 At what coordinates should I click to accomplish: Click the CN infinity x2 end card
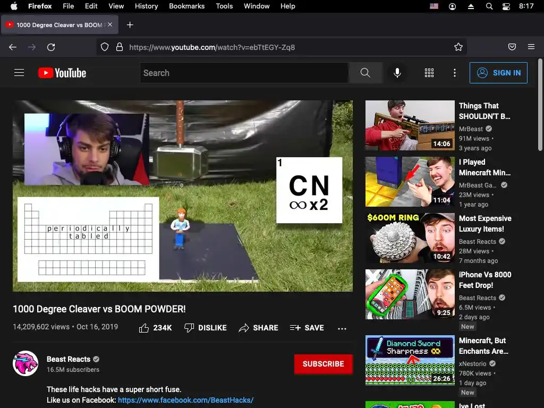309,190
